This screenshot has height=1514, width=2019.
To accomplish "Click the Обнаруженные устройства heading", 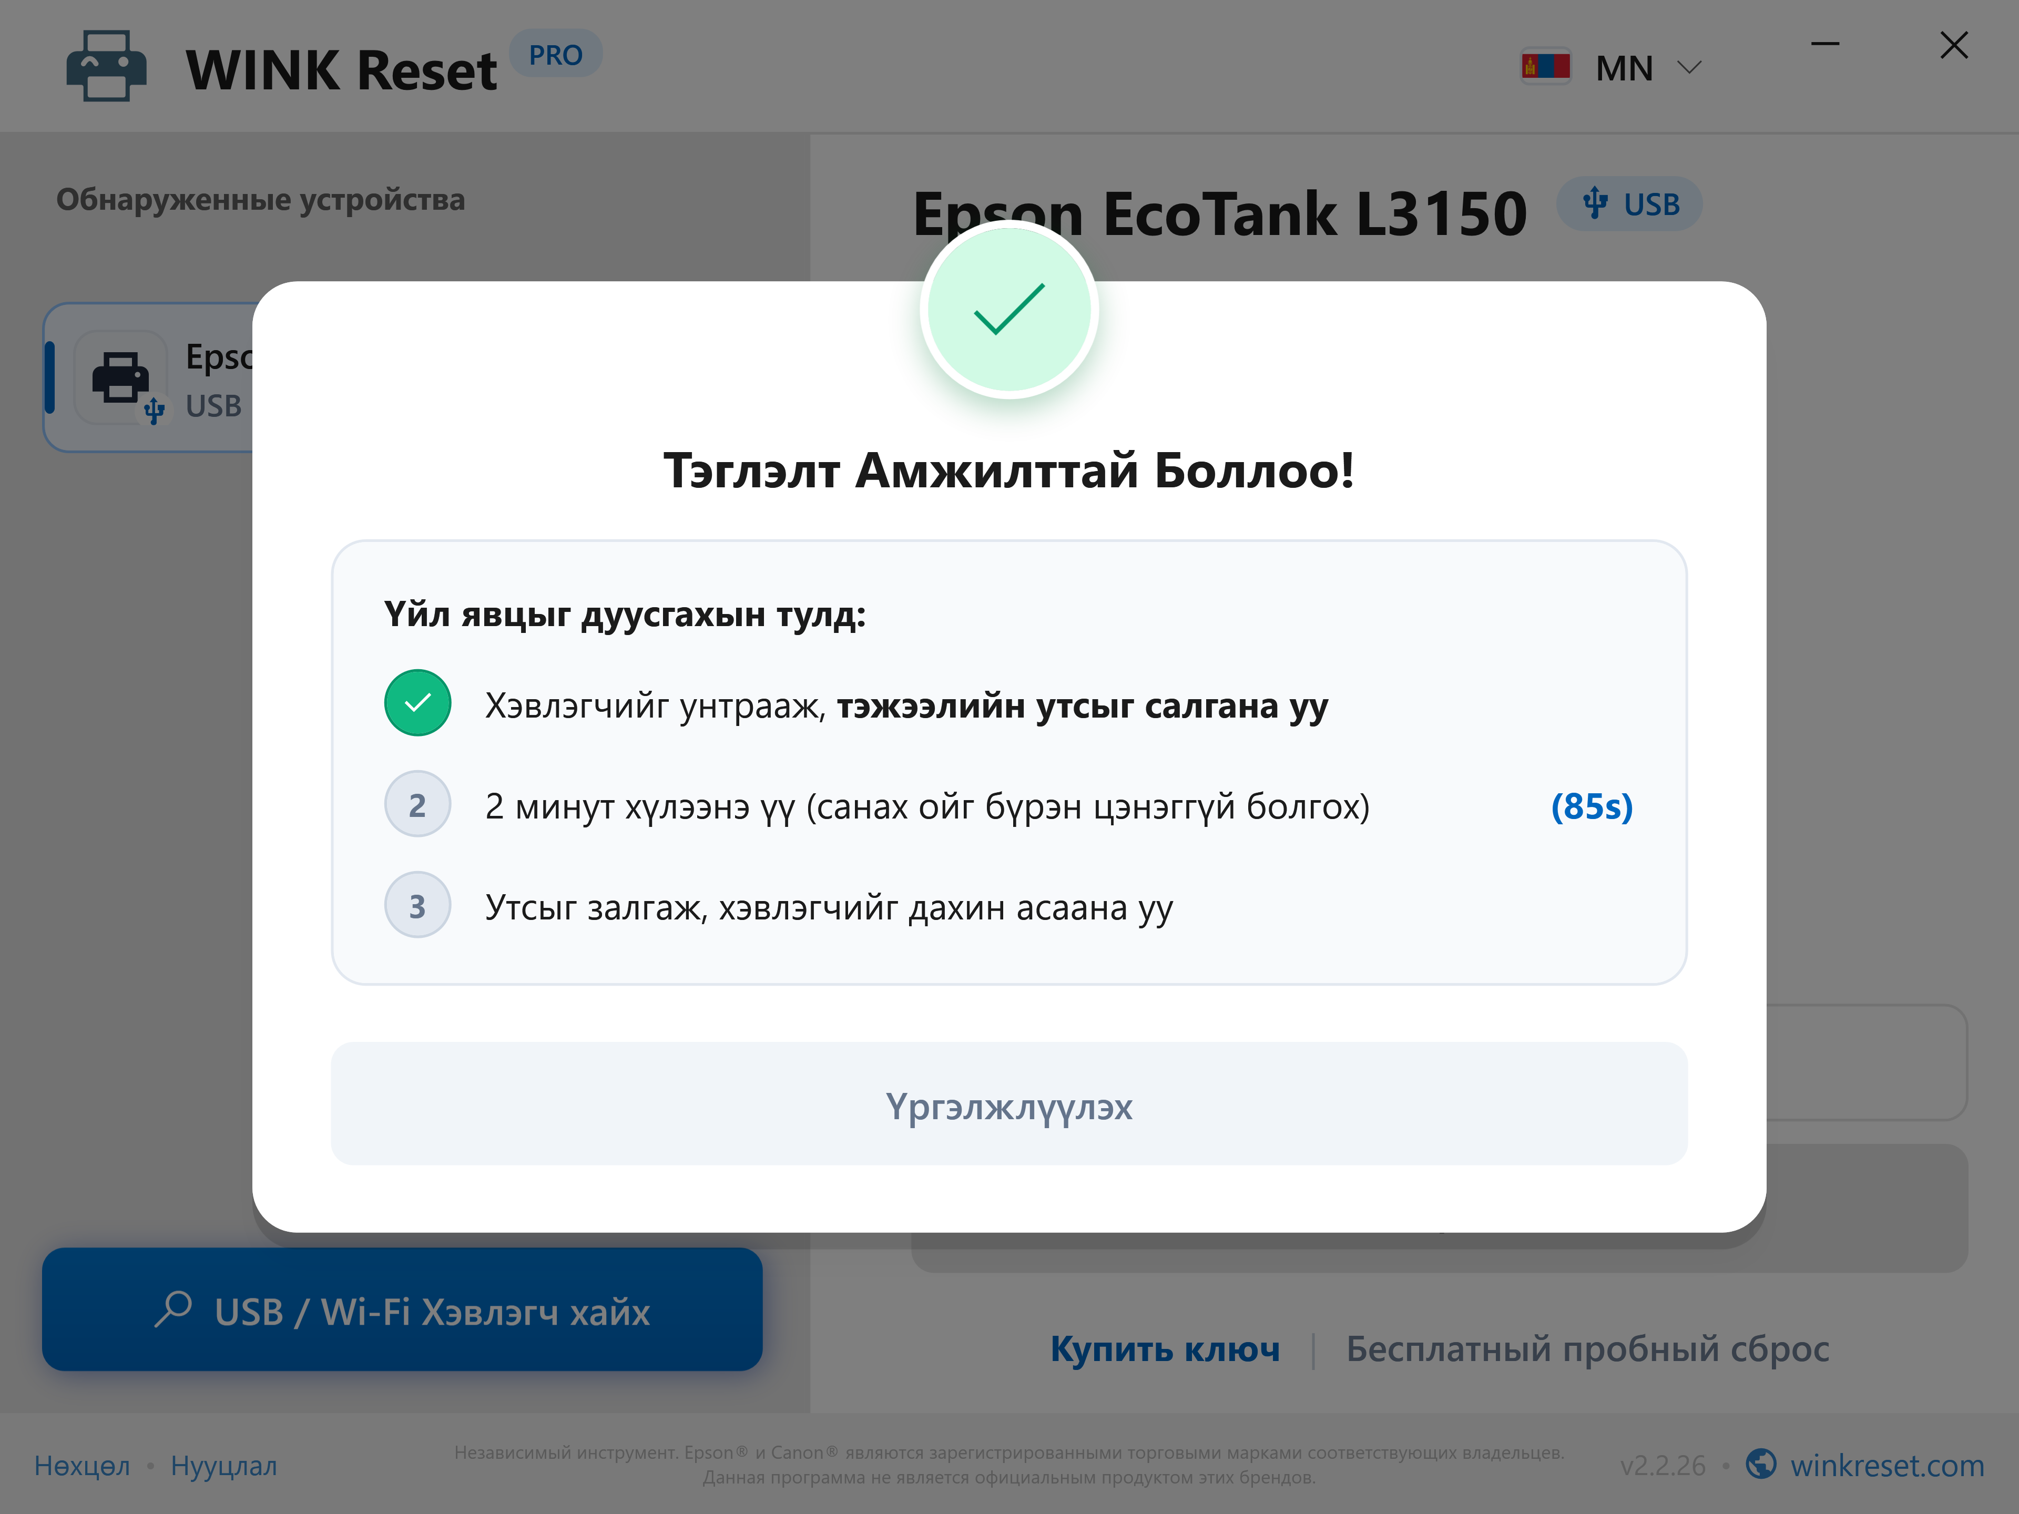I will [260, 200].
